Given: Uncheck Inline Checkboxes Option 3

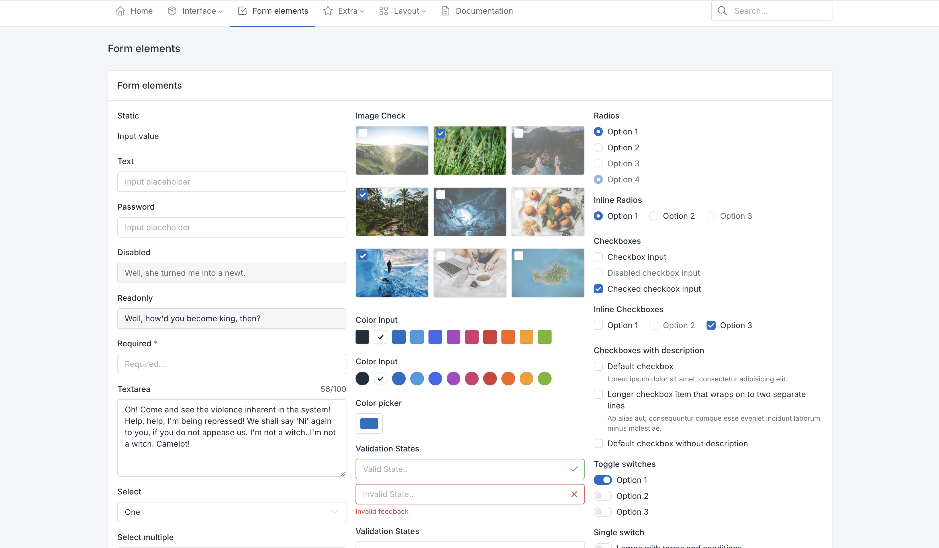Looking at the screenshot, I should click(711, 325).
